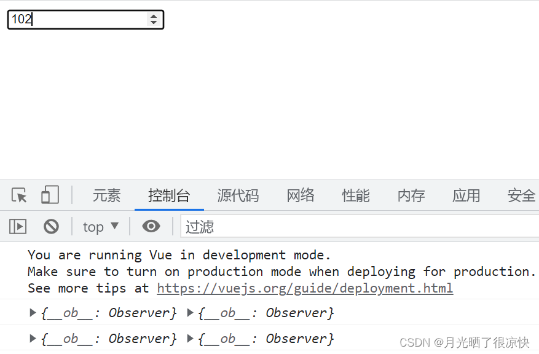
Task: Click the eye live expression icon
Action: [151, 227]
